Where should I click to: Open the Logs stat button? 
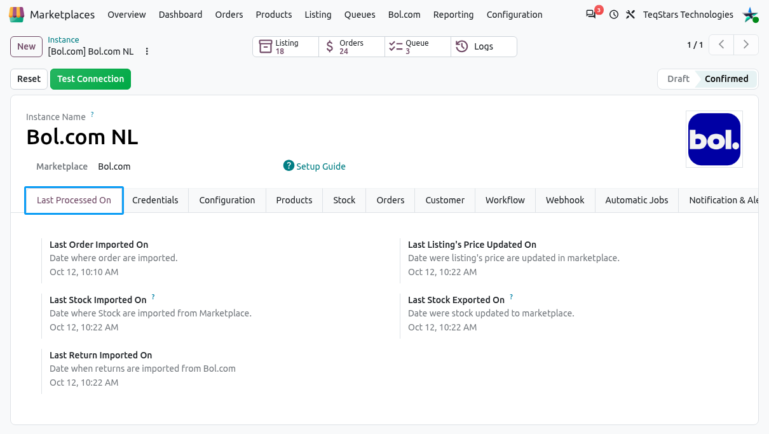coord(484,47)
